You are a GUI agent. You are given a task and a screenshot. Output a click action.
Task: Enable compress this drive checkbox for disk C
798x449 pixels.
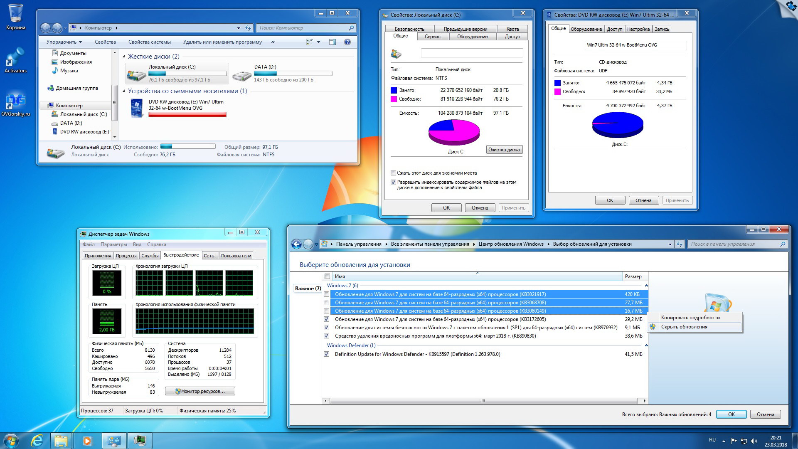pyautogui.click(x=393, y=173)
